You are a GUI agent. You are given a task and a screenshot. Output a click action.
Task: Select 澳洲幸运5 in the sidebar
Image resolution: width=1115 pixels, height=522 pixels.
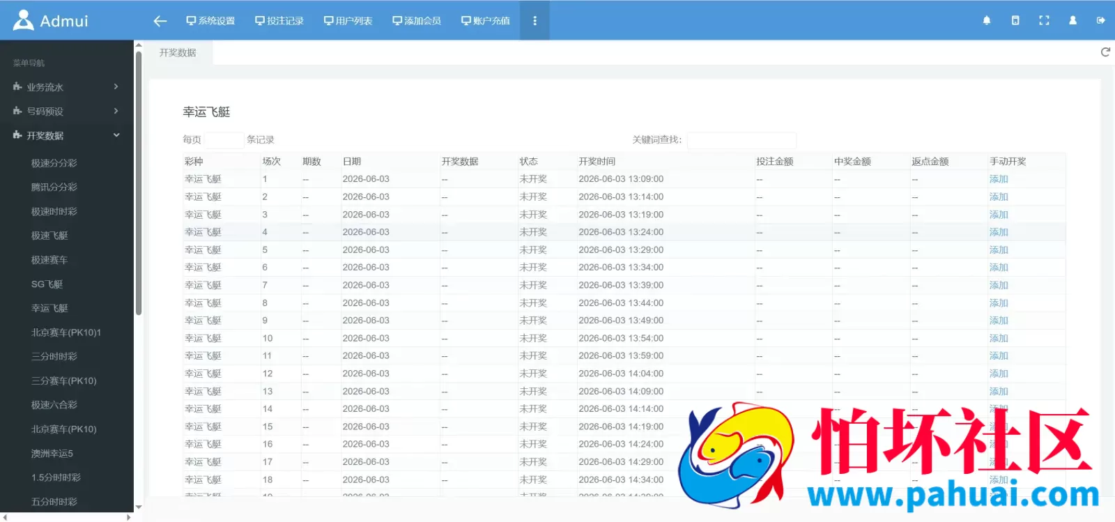(52, 454)
